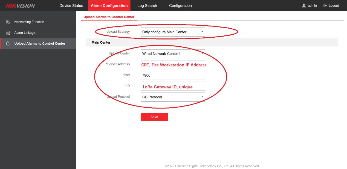Select Alarm Linkage in the sidebar

[38, 33]
